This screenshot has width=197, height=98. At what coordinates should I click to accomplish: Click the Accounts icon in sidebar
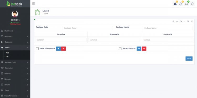[x=2, y=36]
